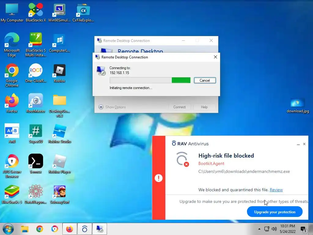Select the Termux desktop shortcut
This screenshot has height=235, width=313.
[x=36, y=164]
